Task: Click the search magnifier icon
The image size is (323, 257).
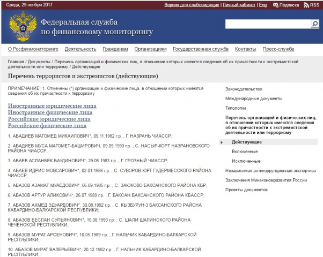Action: pyautogui.click(x=315, y=24)
